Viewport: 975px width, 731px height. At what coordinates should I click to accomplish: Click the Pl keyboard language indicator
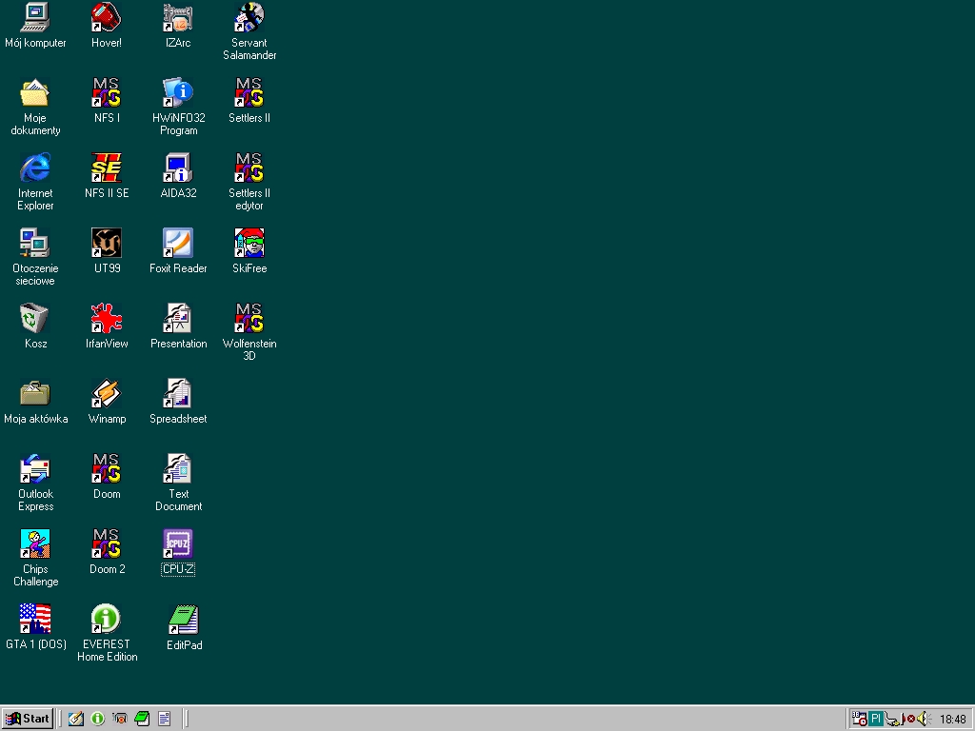876,719
